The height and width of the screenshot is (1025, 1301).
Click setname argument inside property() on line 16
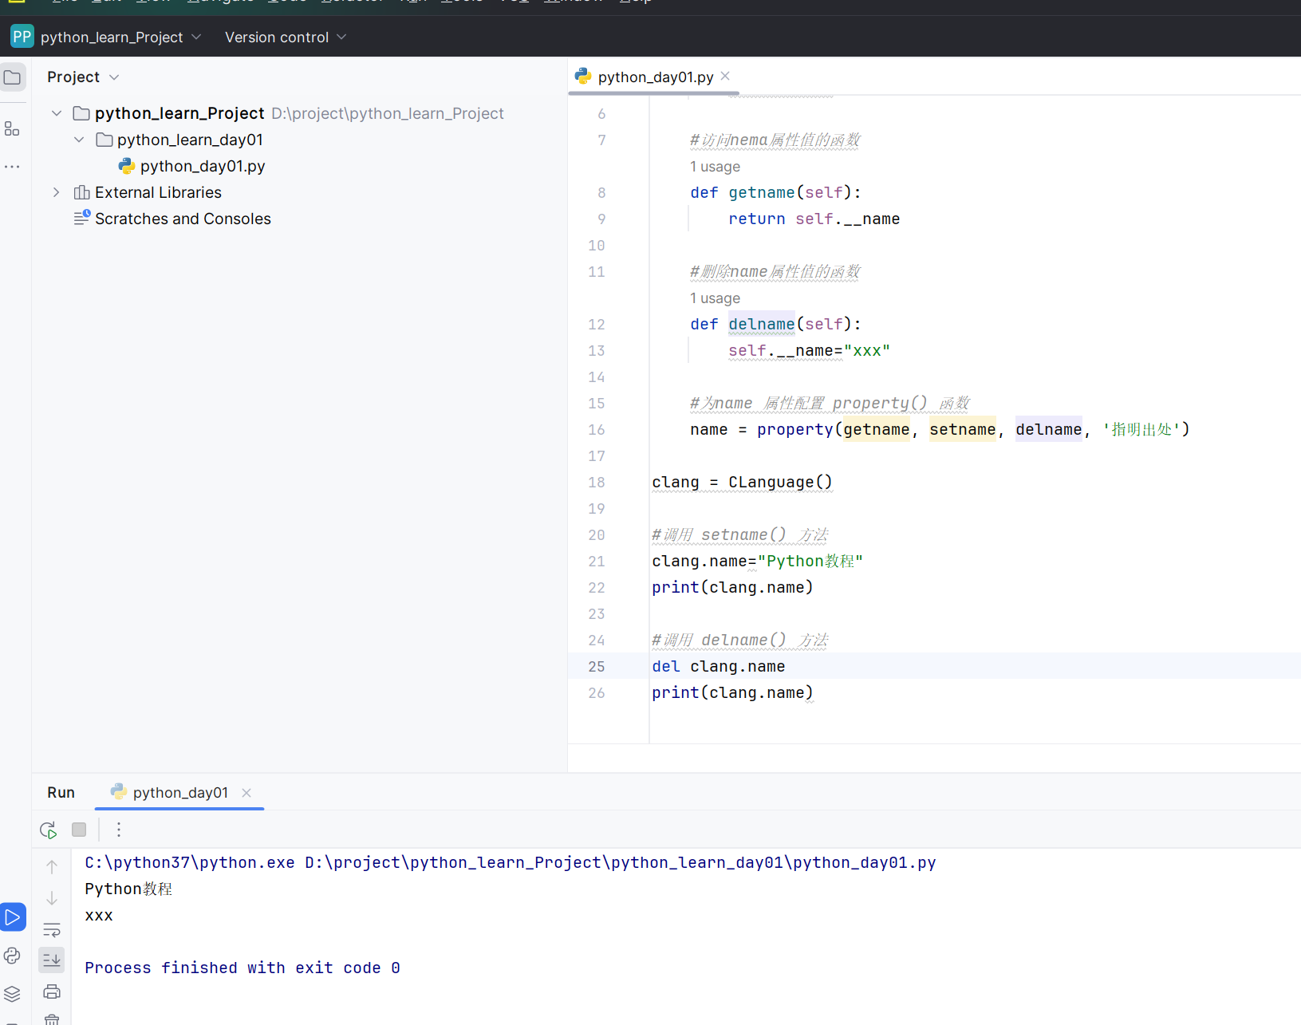point(963,429)
